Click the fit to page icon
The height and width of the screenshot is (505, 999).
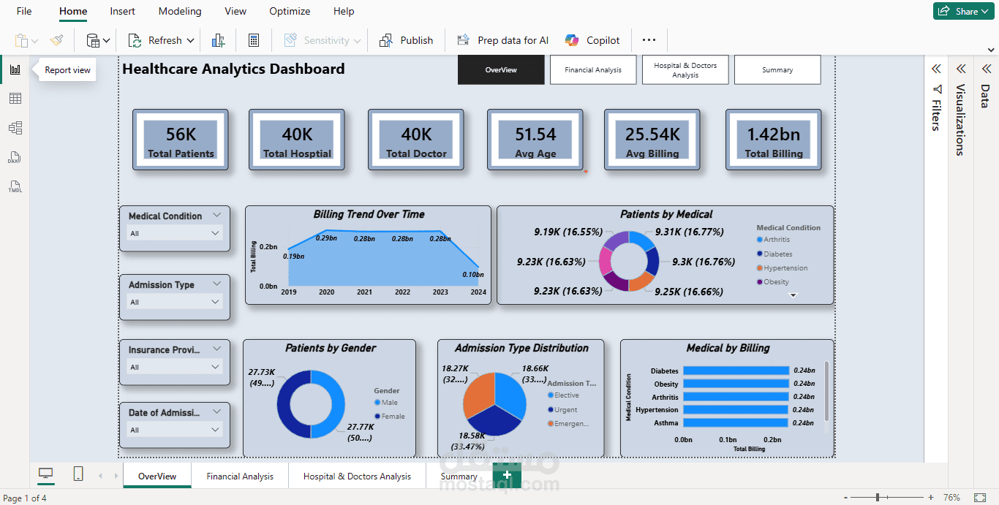point(980,498)
